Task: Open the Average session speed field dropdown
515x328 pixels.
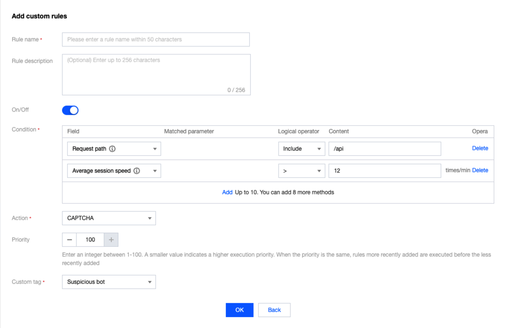Action: coord(154,171)
